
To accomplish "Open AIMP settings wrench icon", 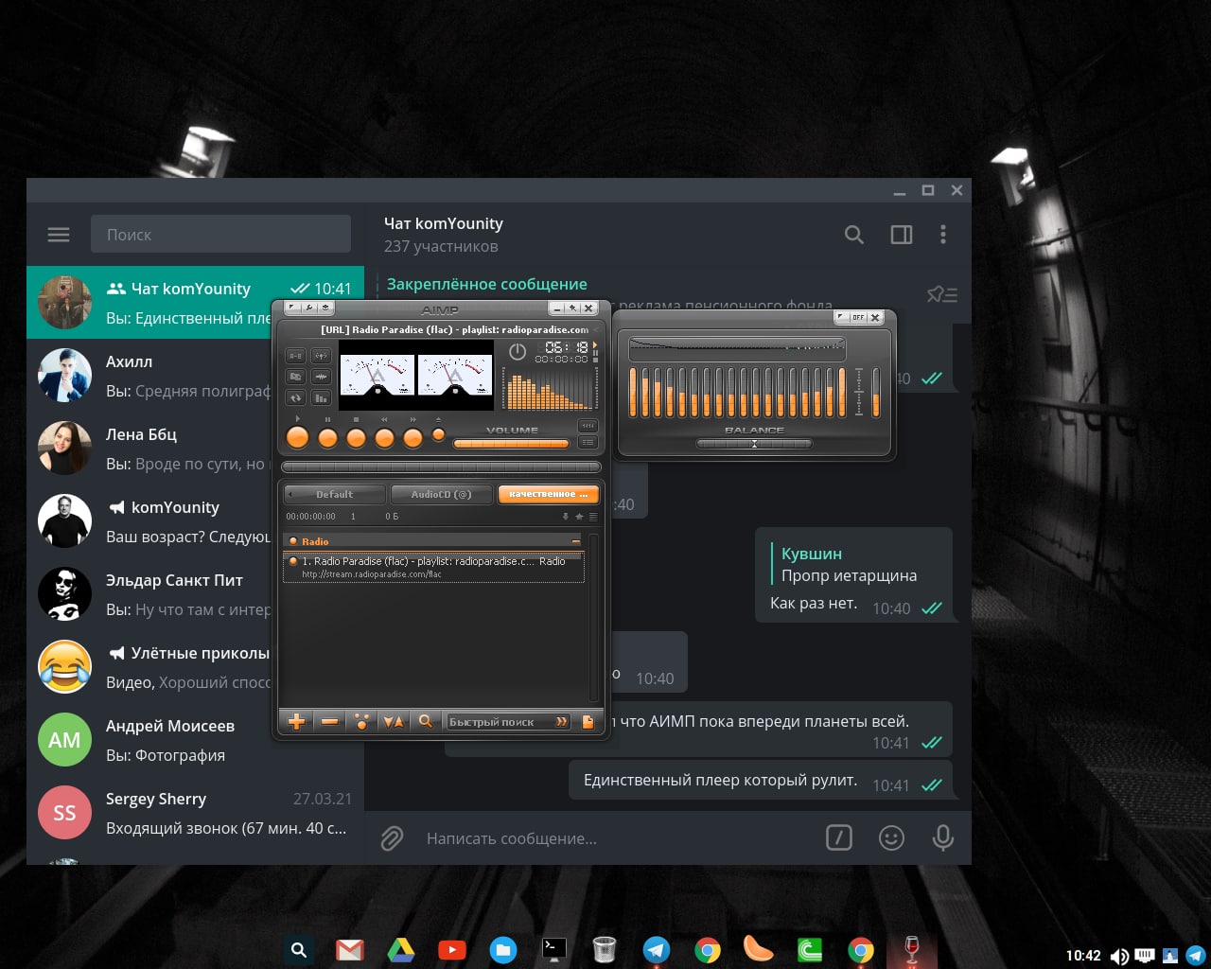I will pos(309,308).
